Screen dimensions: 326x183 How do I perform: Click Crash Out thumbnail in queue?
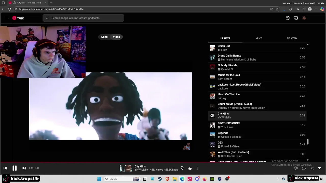(212, 48)
